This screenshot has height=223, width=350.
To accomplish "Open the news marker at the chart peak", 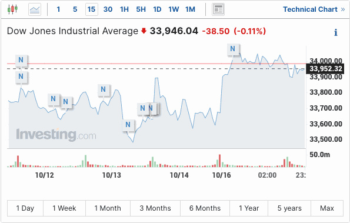I will (x=232, y=49).
